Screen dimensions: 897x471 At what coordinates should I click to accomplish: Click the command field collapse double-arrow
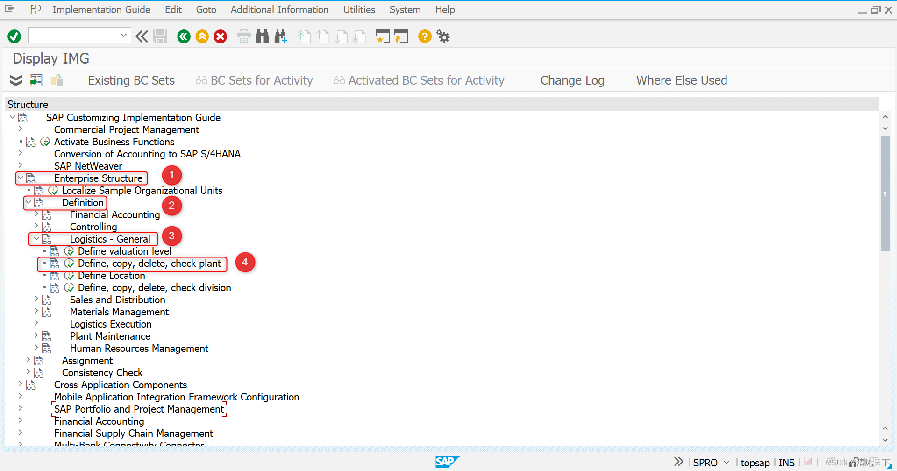pos(142,36)
